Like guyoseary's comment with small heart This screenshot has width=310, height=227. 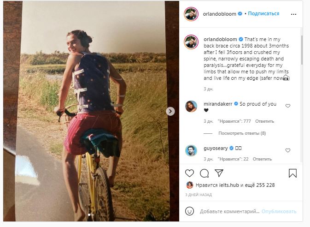click(x=288, y=150)
